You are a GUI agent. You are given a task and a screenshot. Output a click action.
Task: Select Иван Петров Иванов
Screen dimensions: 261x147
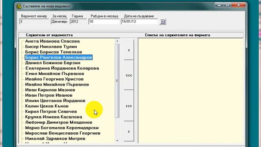[x=49, y=95]
